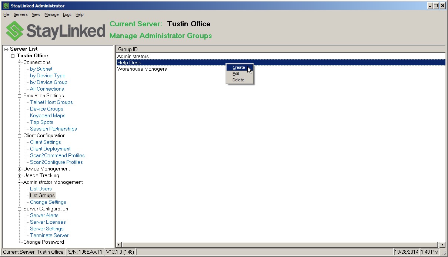
Task: Collapse the Connections branch
Action: pyautogui.click(x=19, y=62)
